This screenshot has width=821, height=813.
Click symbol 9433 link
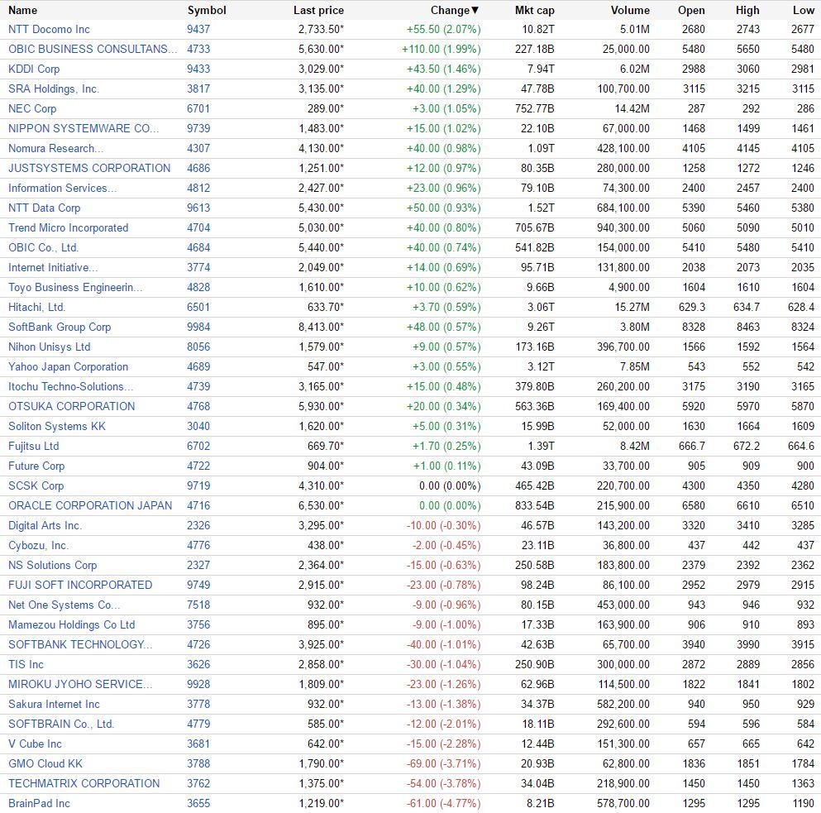[198, 69]
